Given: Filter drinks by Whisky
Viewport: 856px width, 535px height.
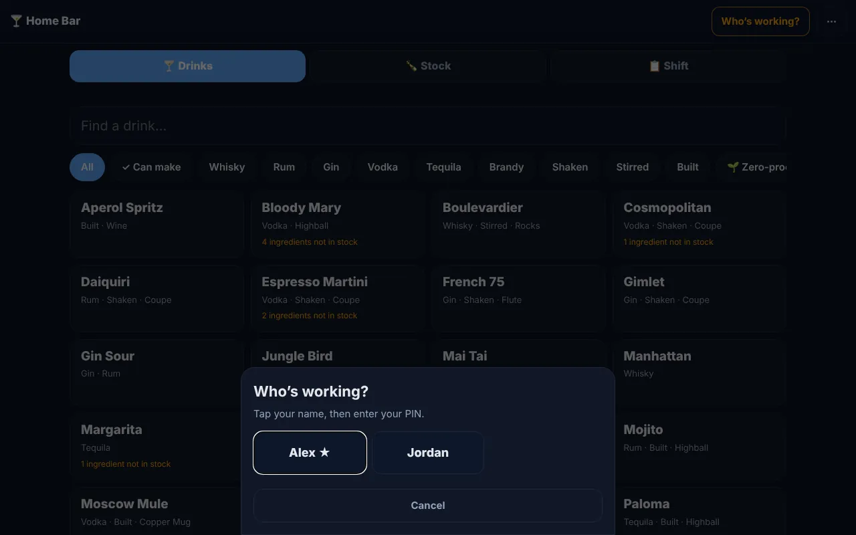Looking at the screenshot, I should pos(227,167).
